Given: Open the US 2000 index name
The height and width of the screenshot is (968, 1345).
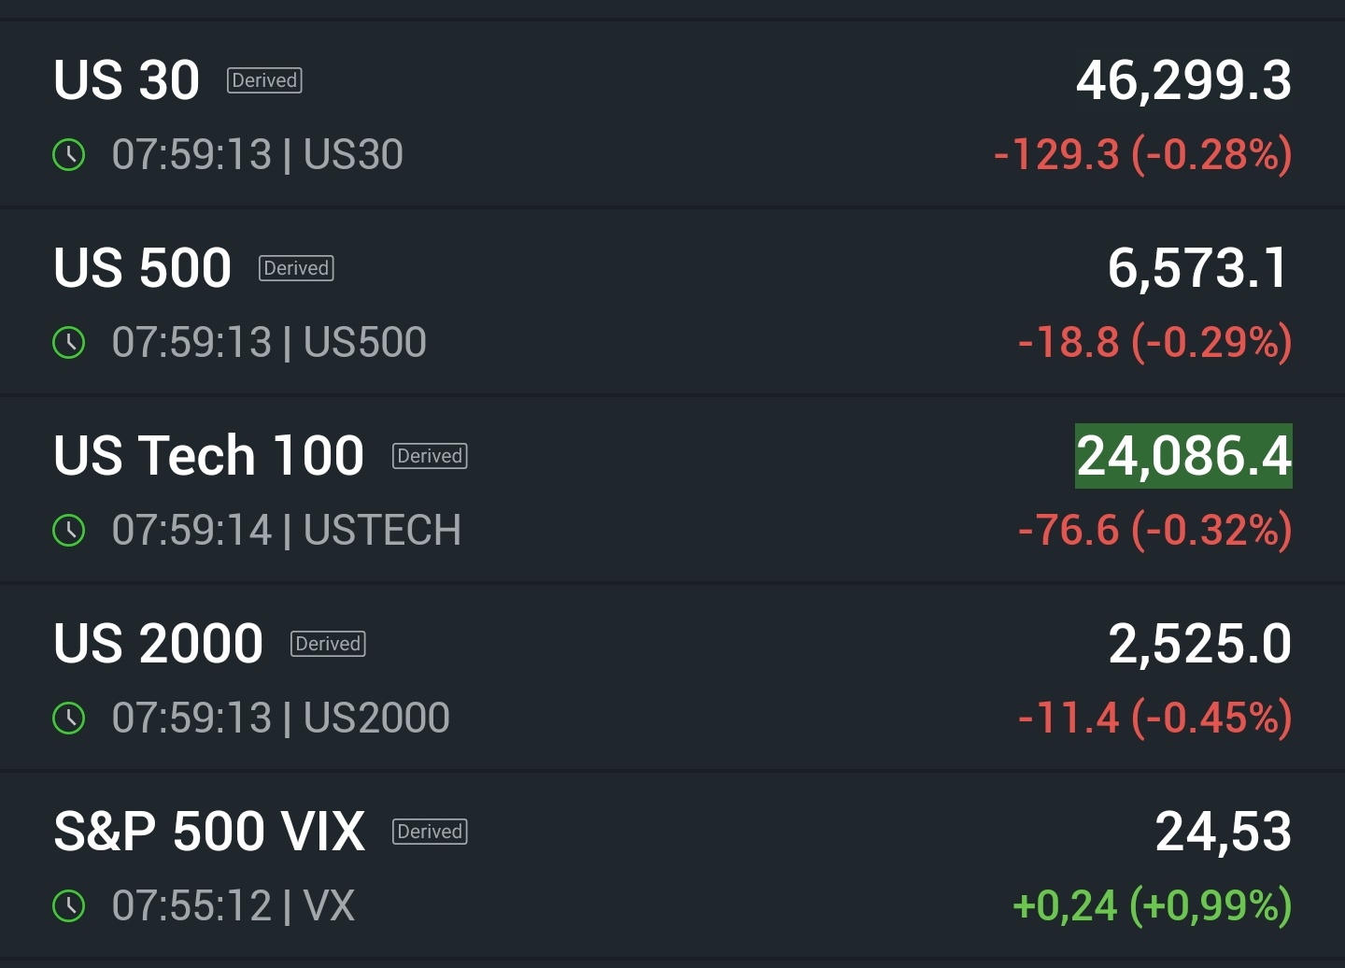Looking at the screenshot, I should (159, 644).
